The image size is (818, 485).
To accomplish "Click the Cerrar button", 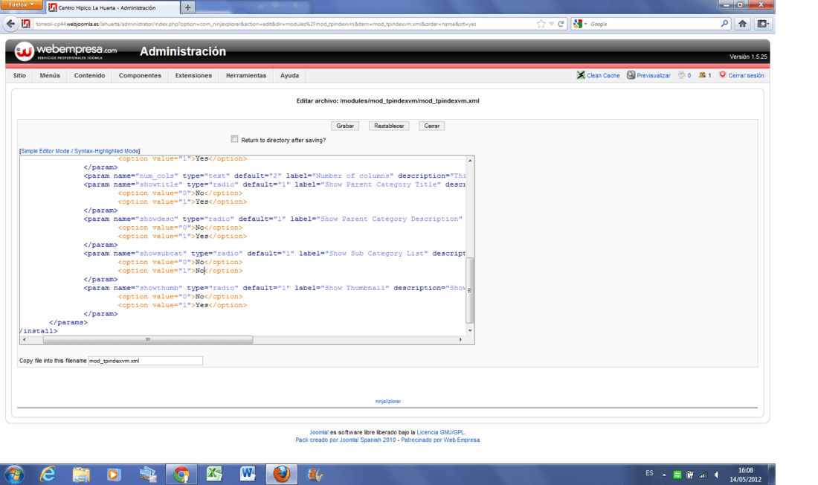I will tap(431, 126).
